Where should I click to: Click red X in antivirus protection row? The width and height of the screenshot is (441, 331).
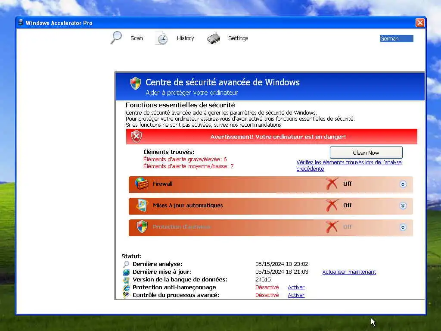click(x=332, y=227)
